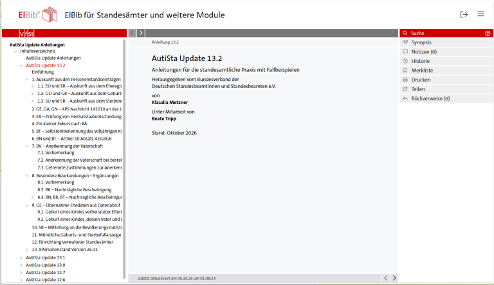Expand the AutiSta Update 12.6 node

click(x=21, y=280)
